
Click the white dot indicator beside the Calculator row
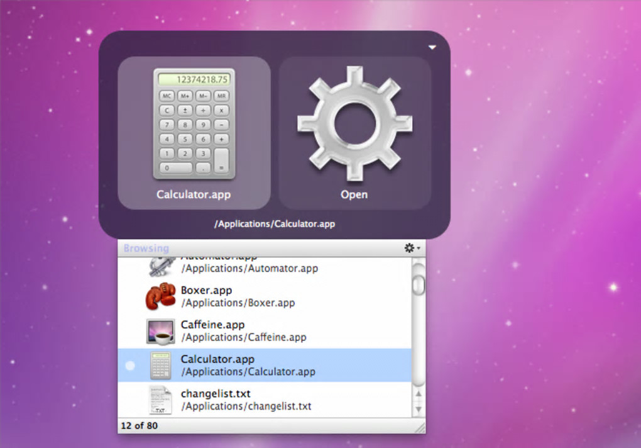pyautogui.click(x=130, y=366)
